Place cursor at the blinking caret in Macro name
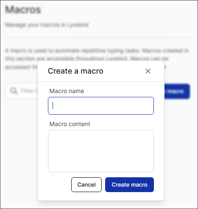Viewport: 198px width, 209px height. pyautogui.click(x=53, y=106)
